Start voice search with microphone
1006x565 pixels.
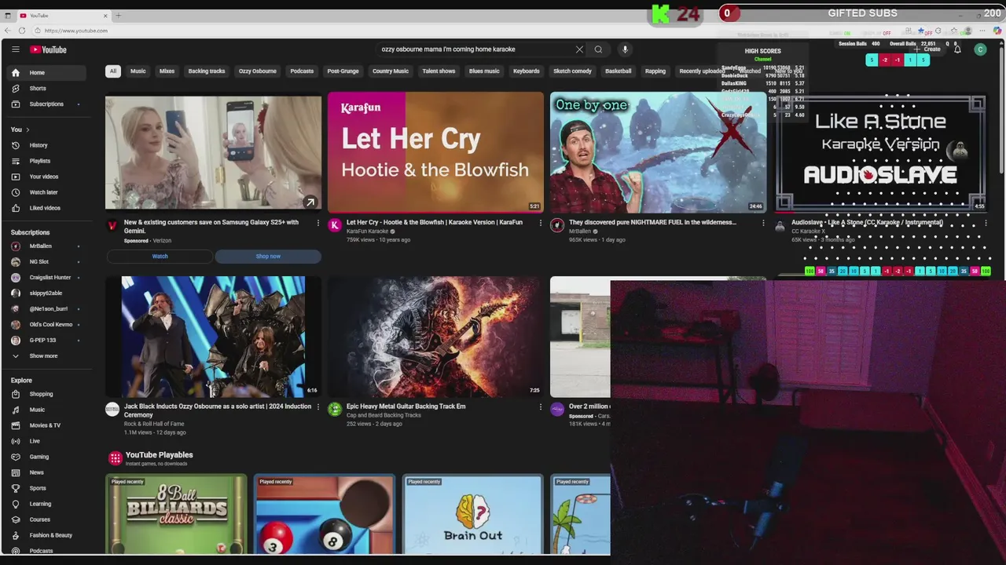pos(625,49)
